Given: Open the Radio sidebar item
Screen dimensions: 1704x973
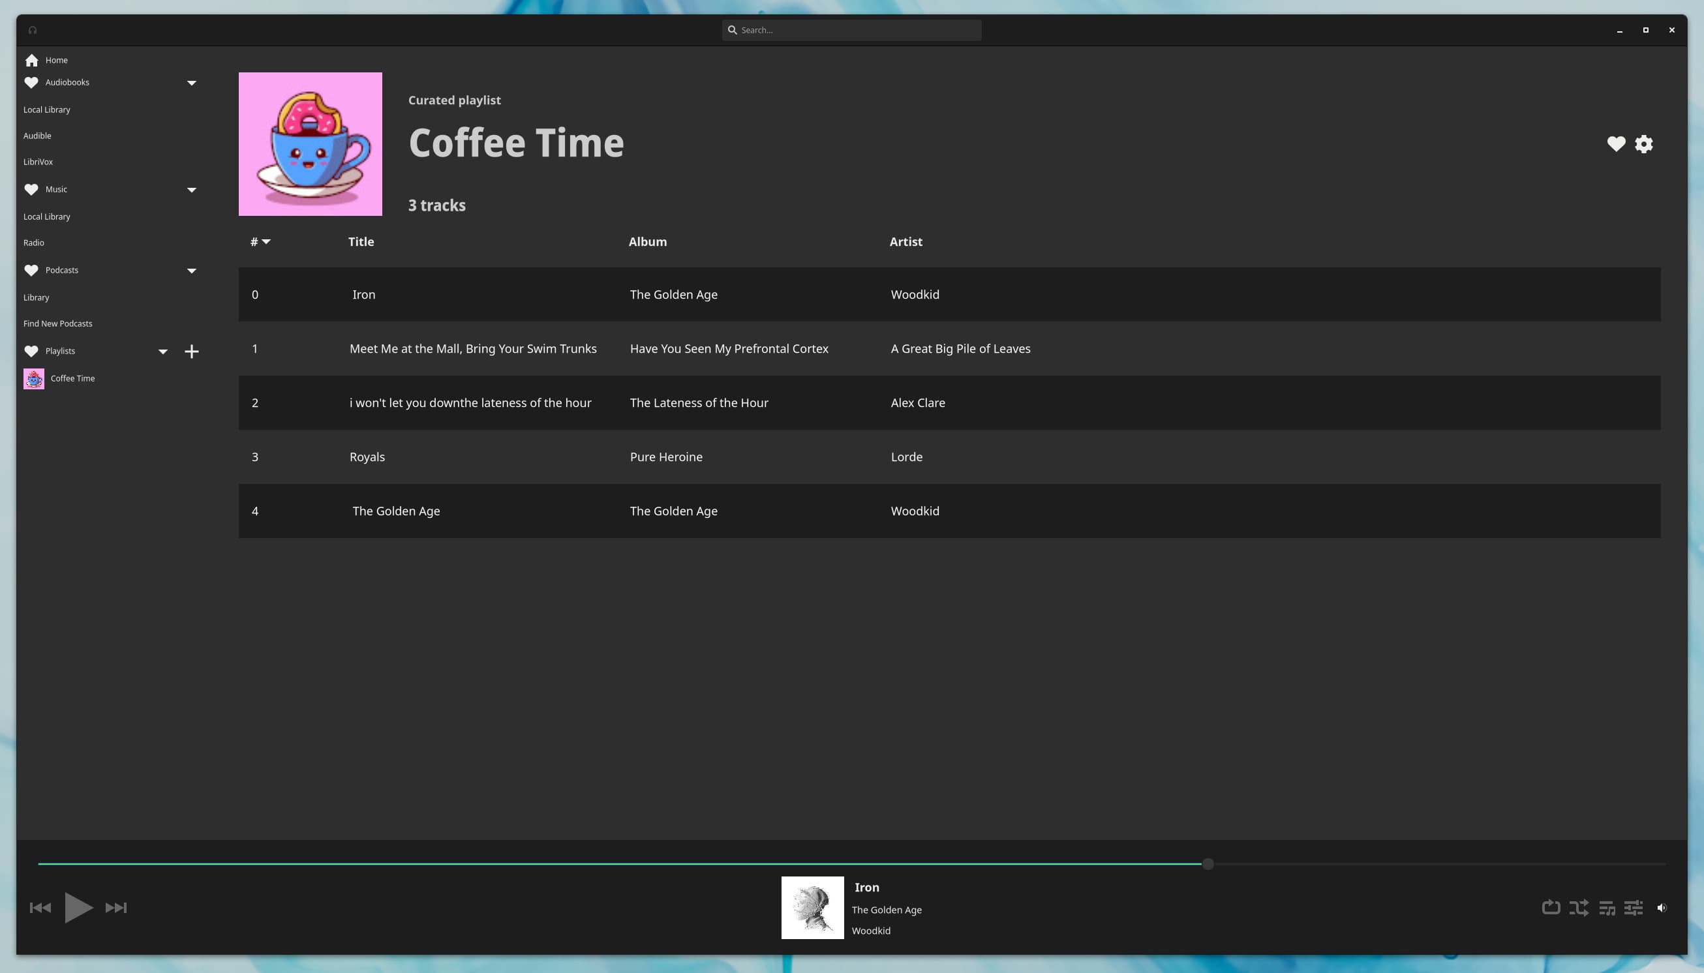Looking at the screenshot, I should click(x=33, y=243).
